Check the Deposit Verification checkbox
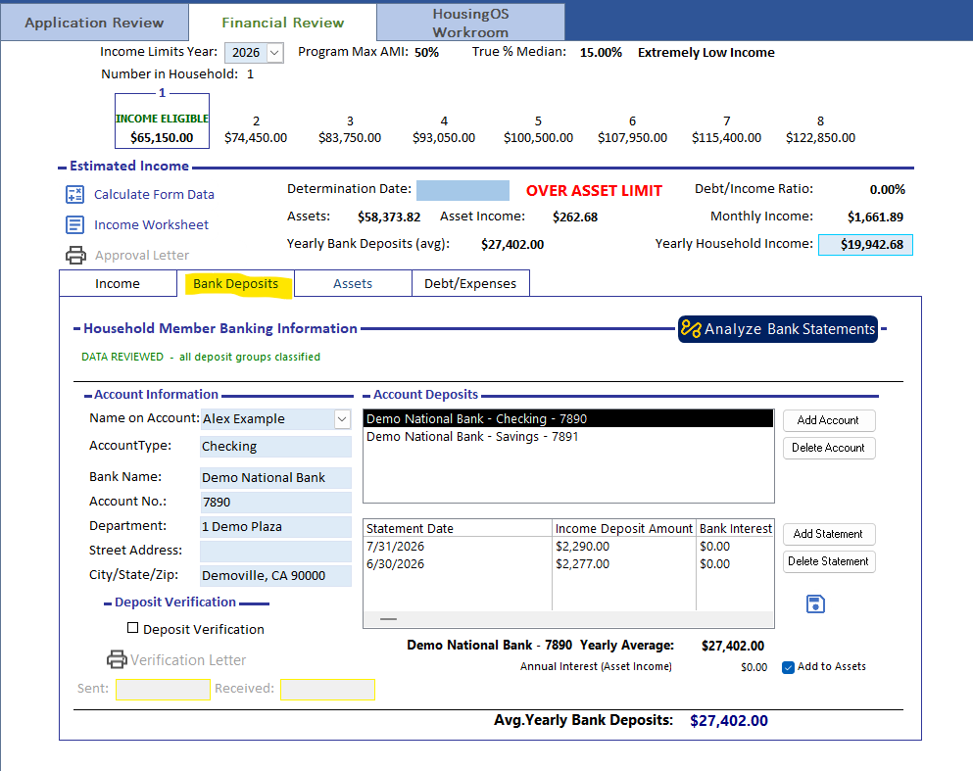This screenshot has width=973, height=771. (x=133, y=628)
